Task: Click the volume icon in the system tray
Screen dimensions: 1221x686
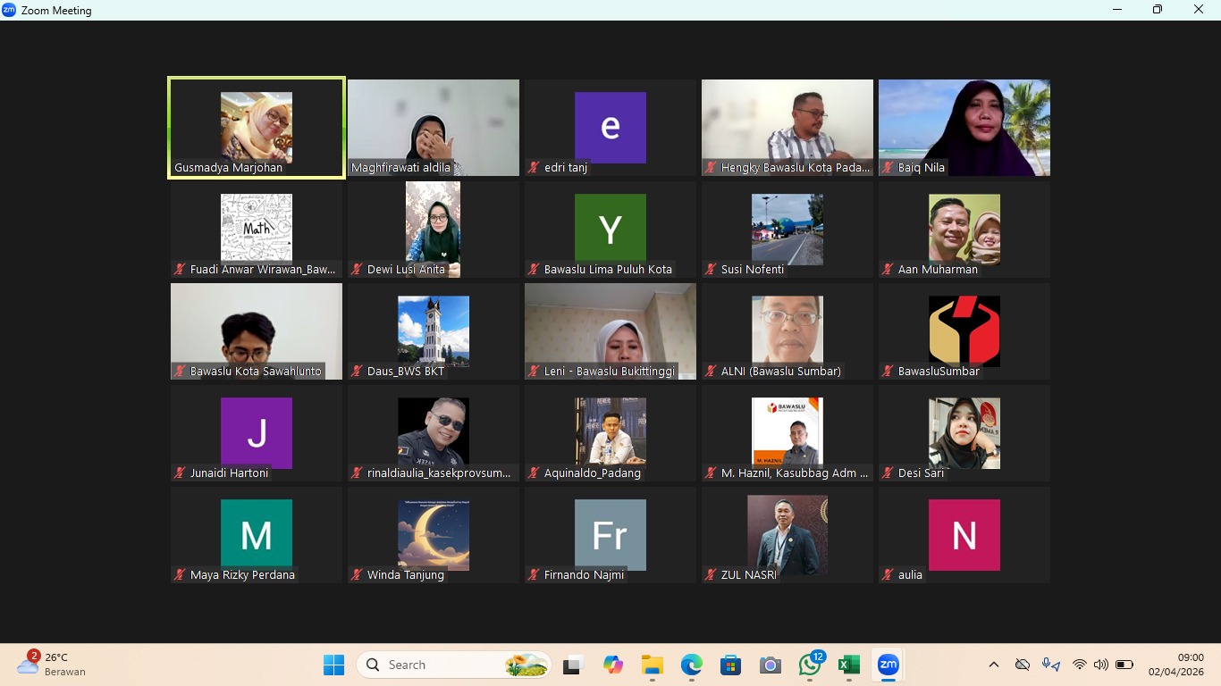Action: pos(1100,665)
